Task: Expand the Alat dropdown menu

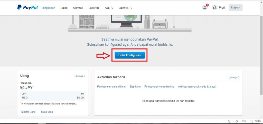Action: pos(109,8)
